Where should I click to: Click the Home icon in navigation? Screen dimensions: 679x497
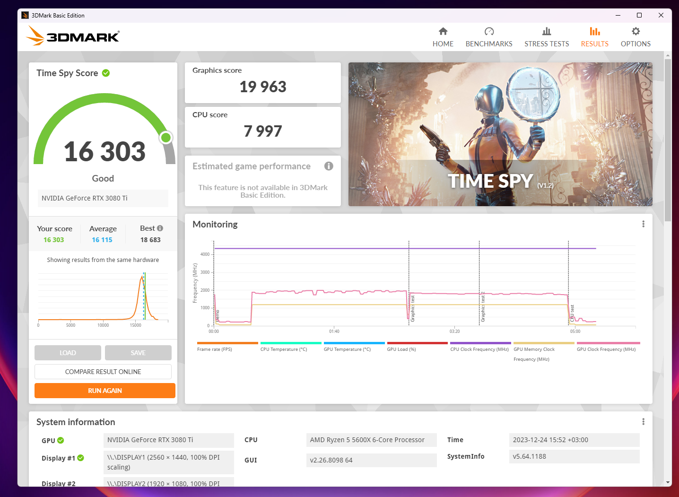pyautogui.click(x=443, y=31)
